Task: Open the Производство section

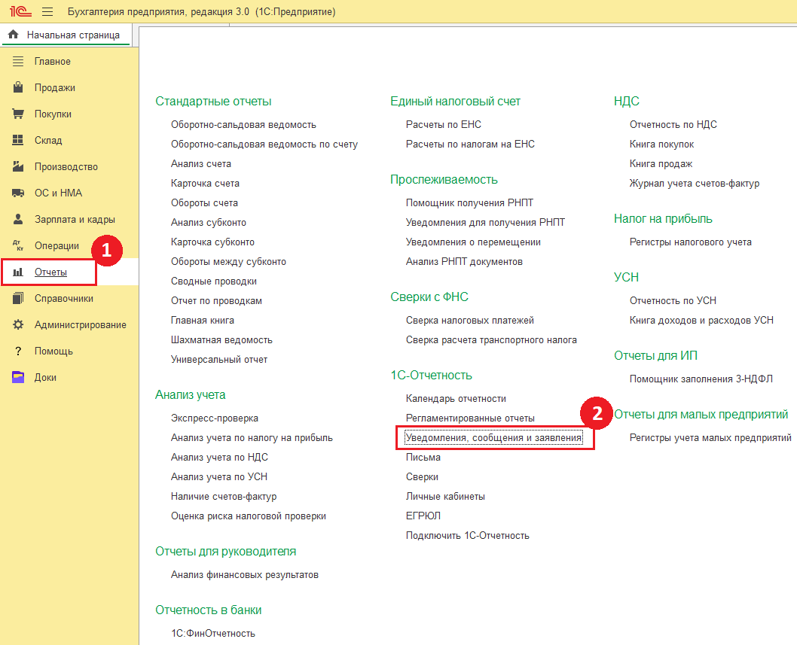Action: click(x=66, y=166)
